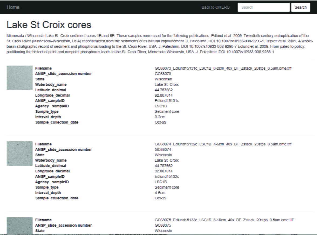The image size is (317, 235).
Task: Select filename GC68074_Edlund15132c 4-6cm tiff
Action: click(x=223, y=144)
